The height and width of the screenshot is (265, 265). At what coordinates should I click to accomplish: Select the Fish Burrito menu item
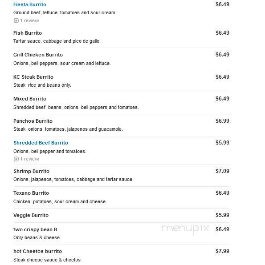pyautogui.click(x=28, y=33)
